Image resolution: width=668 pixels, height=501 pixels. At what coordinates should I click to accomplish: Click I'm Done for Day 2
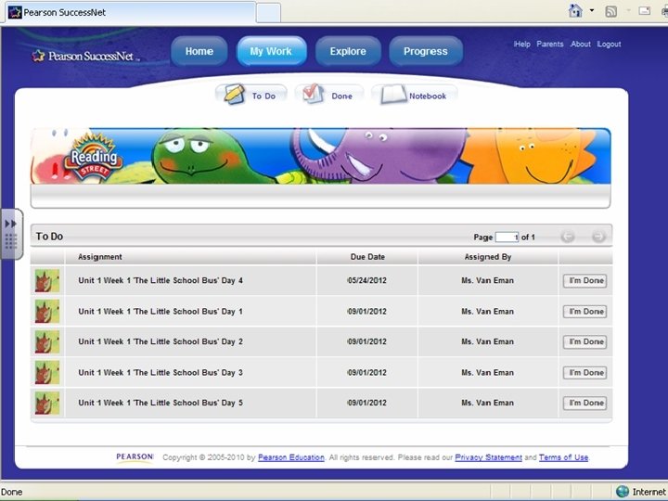coord(584,341)
